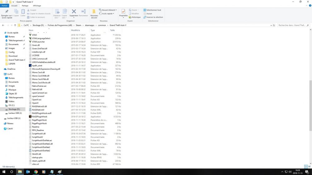Open OneDrive in the navigation pane

(11, 69)
